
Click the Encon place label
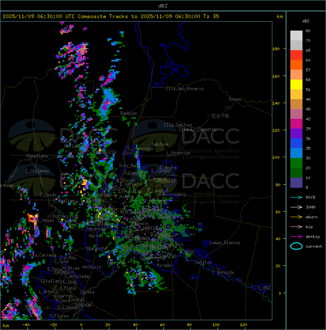tap(235, 99)
